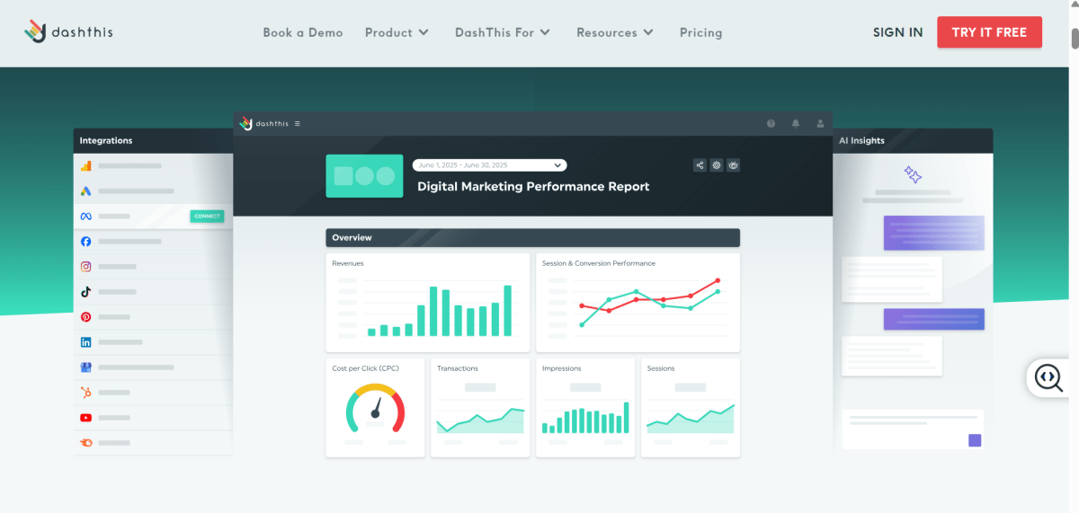Open the Revenues bar chart widget
This screenshot has width=1079, height=513.
point(428,302)
